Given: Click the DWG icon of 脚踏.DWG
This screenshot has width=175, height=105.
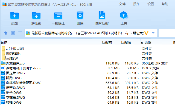Looking at the screenshot, I should click(3, 78).
